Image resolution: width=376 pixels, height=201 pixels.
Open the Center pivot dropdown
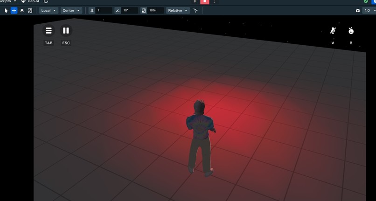71,11
